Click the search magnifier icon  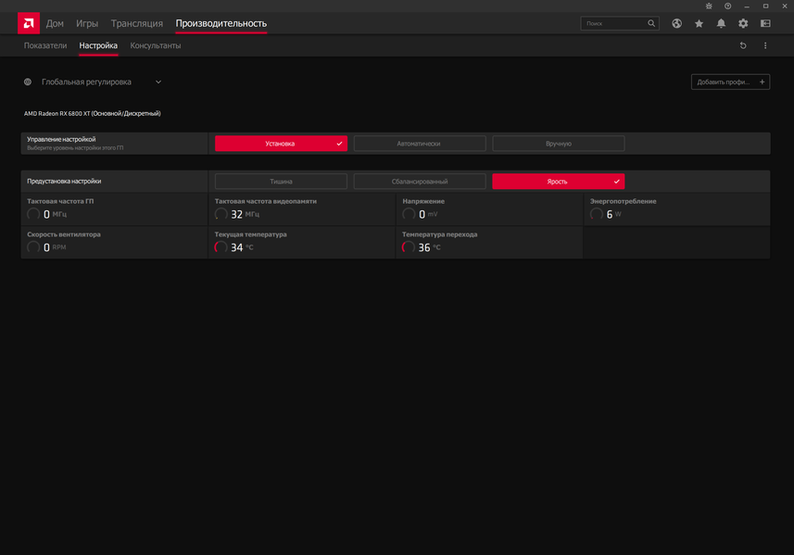tap(651, 23)
